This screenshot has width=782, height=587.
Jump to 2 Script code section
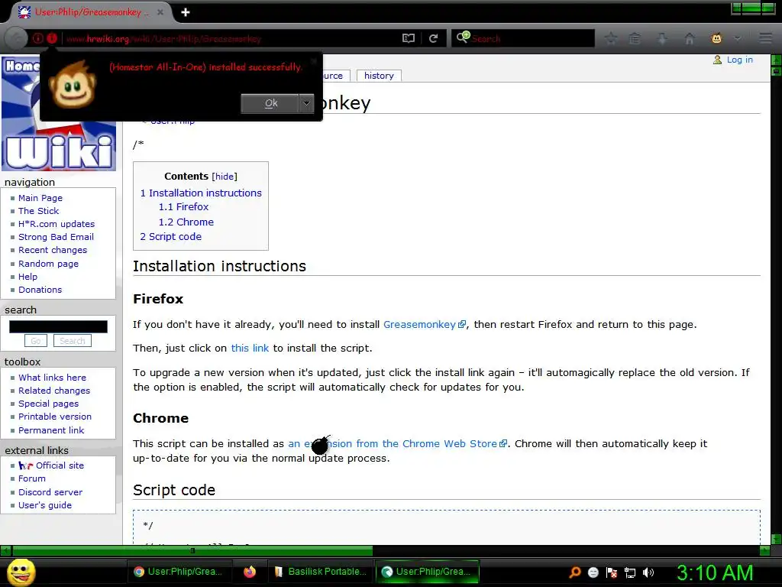coord(170,237)
